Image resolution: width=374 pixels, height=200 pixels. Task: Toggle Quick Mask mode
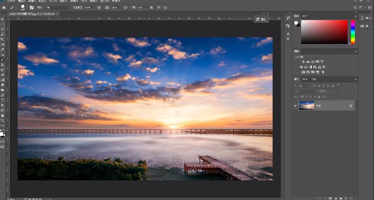pos(3,141)
